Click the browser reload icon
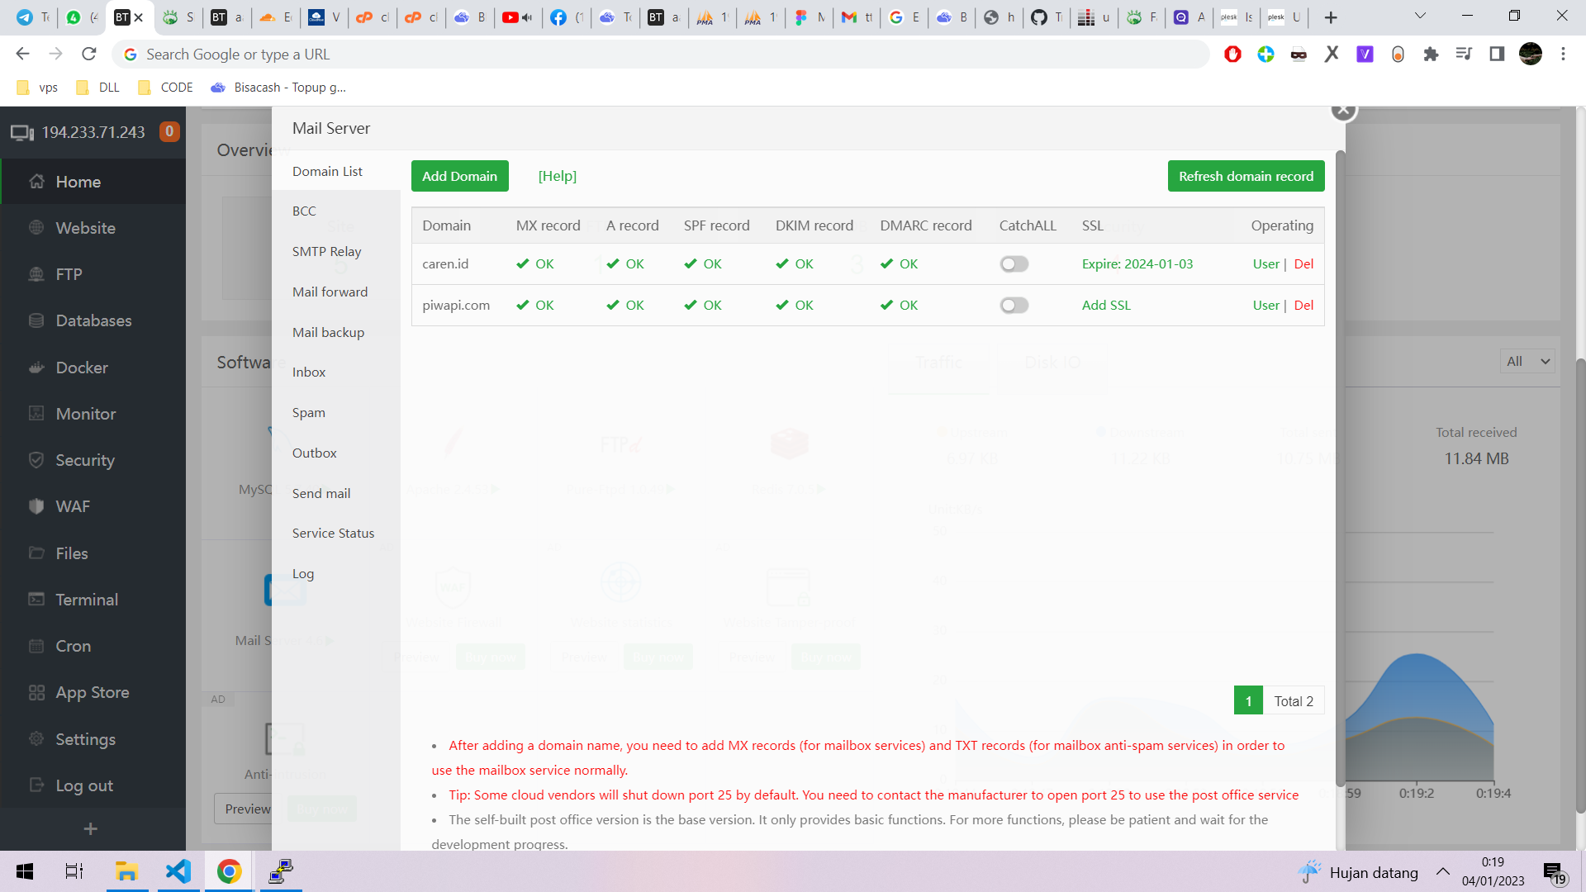Screen dimensions: 1586x892 (89, 54)
